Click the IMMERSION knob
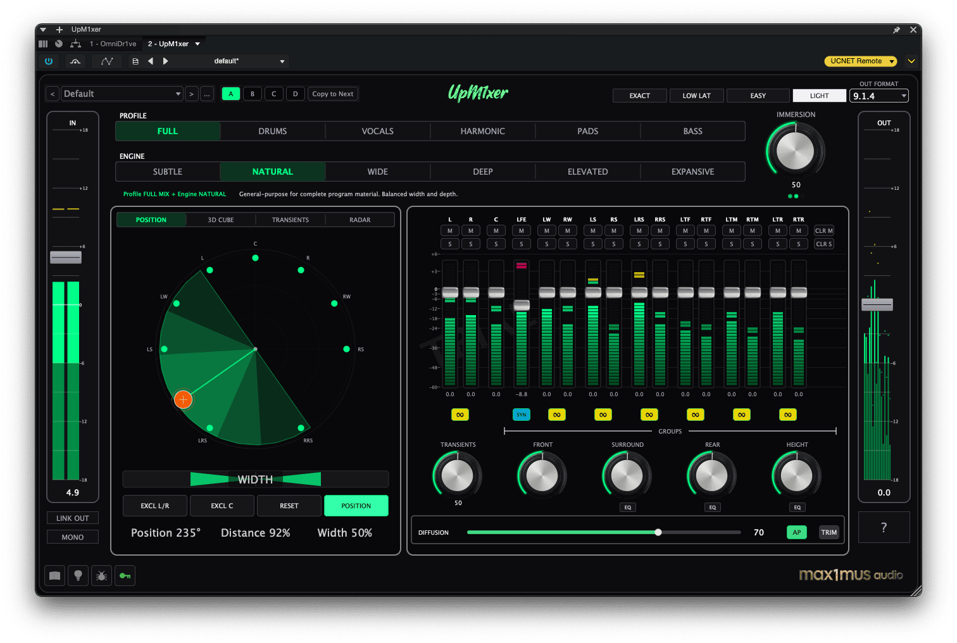The height and width of the screenshot is (643, 957). 796,151
